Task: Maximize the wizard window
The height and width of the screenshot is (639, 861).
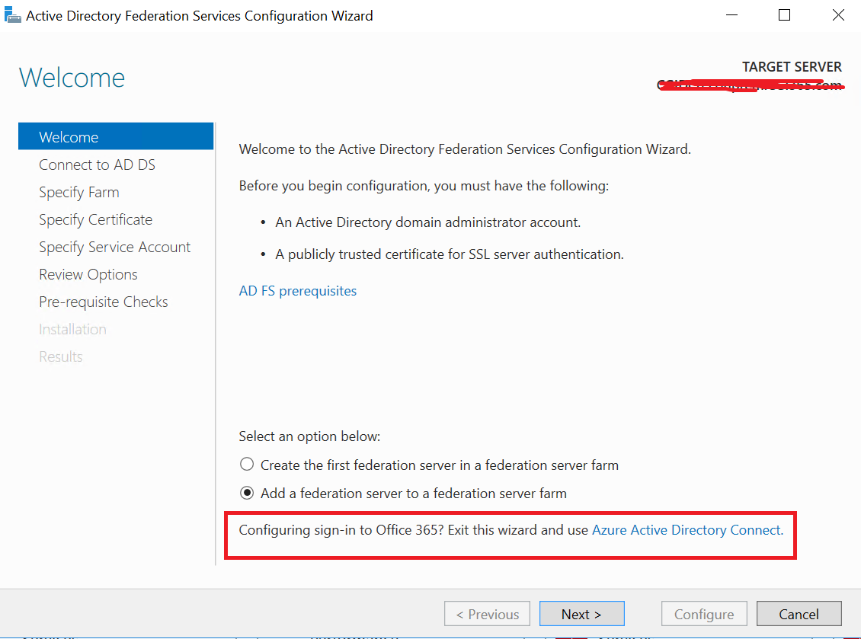Action: 784,15
